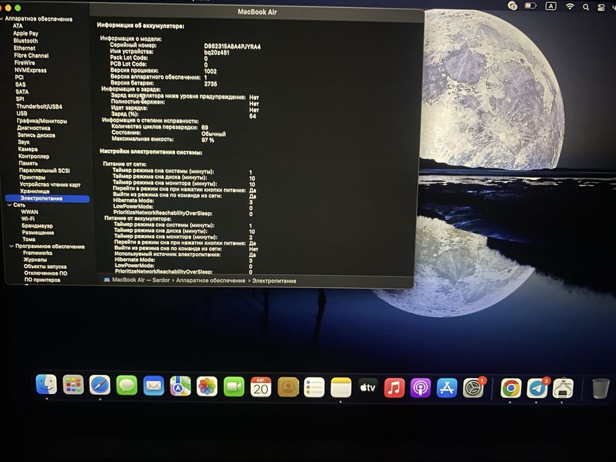The height and width of the screenshot is (462, 616).
Task: Launch Apple TV from the Dock
Action: pos(368,388)
